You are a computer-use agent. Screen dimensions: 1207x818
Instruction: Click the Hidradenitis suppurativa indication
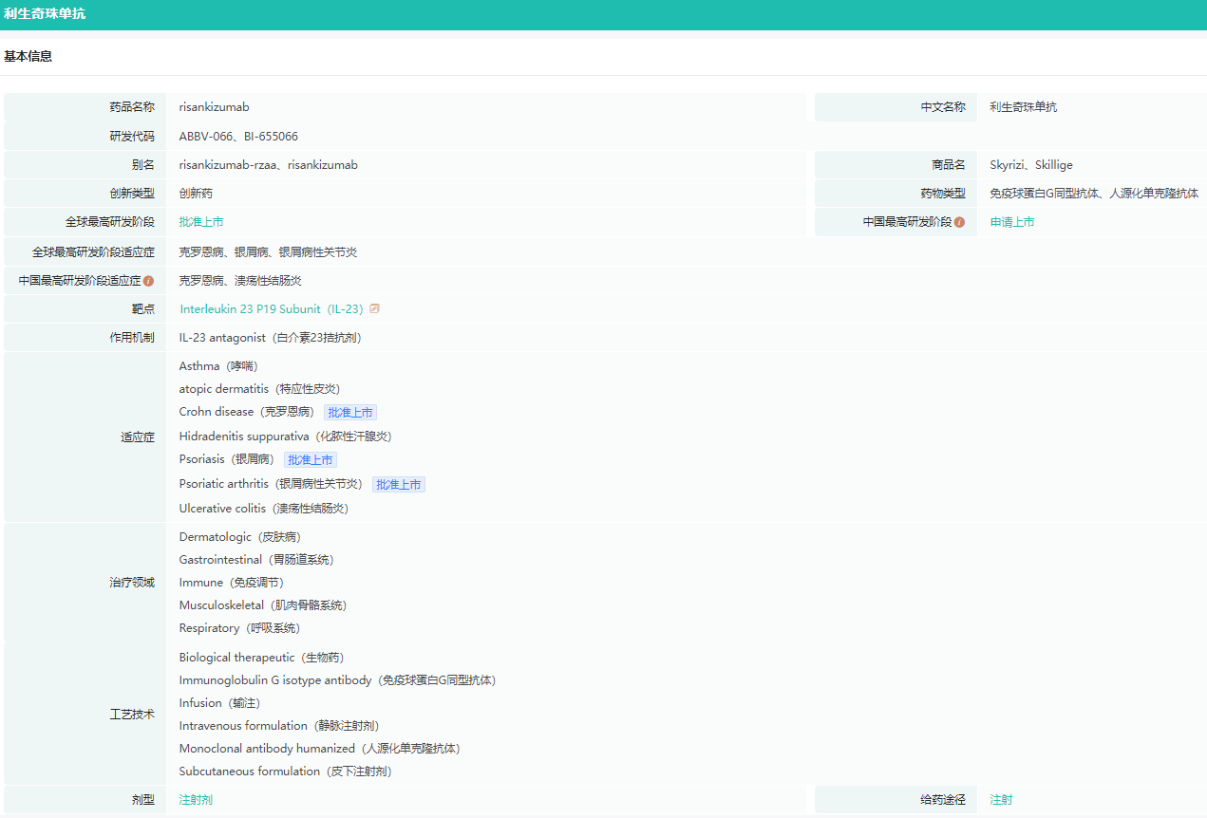[x=286, y=437]
